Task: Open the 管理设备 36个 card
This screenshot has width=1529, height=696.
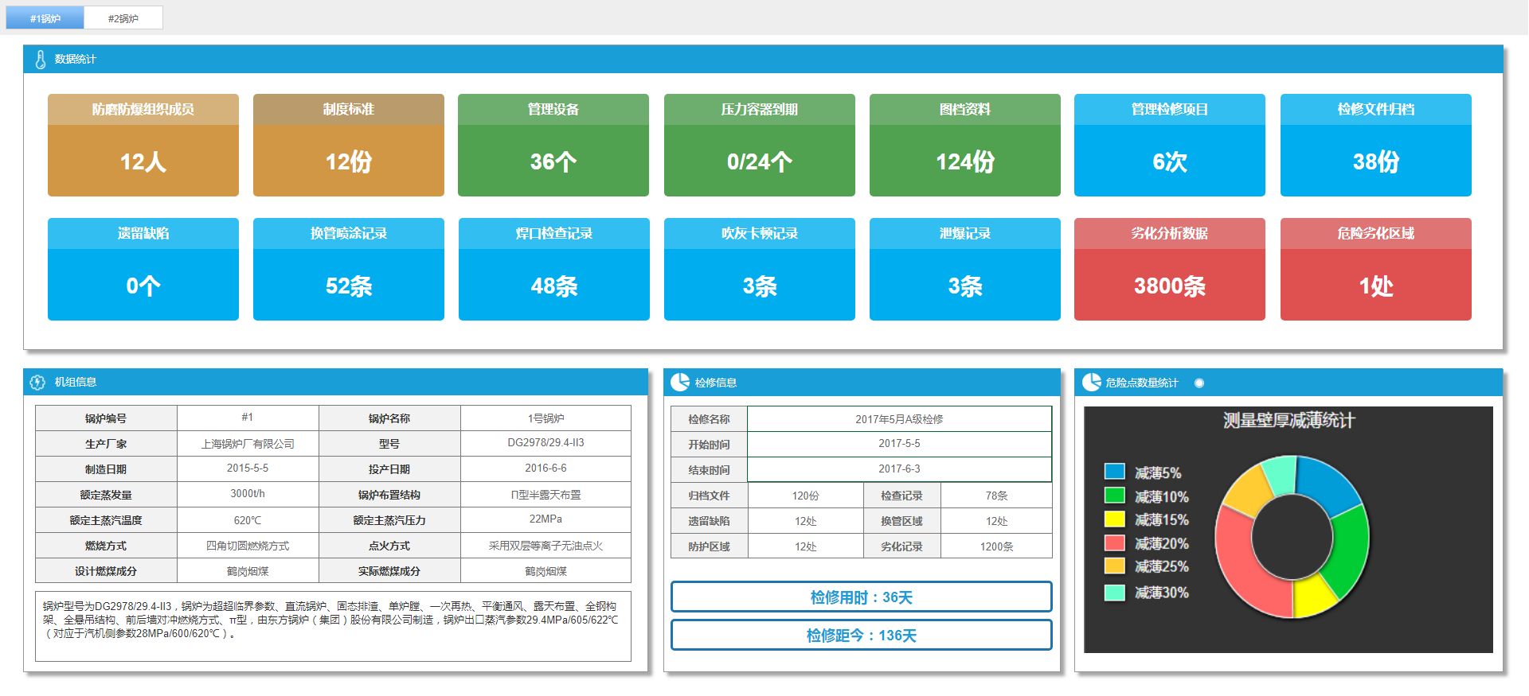Action: pos(553,145)
